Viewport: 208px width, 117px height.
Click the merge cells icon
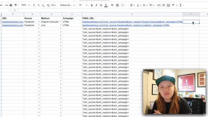coord(123,5)
